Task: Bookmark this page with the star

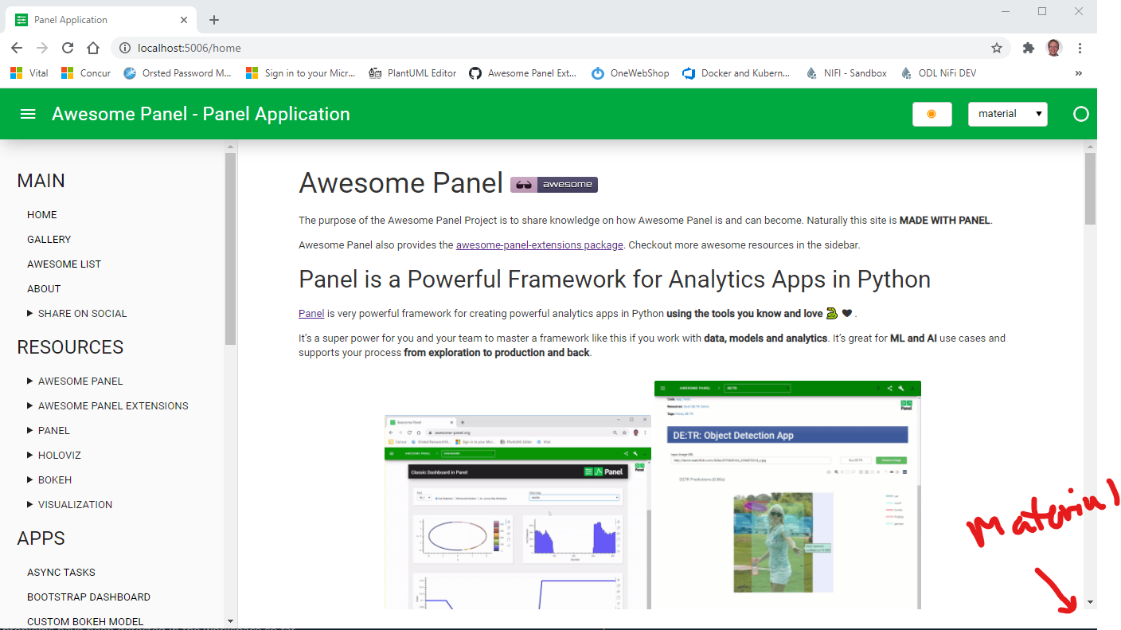Action: [997, 48]
